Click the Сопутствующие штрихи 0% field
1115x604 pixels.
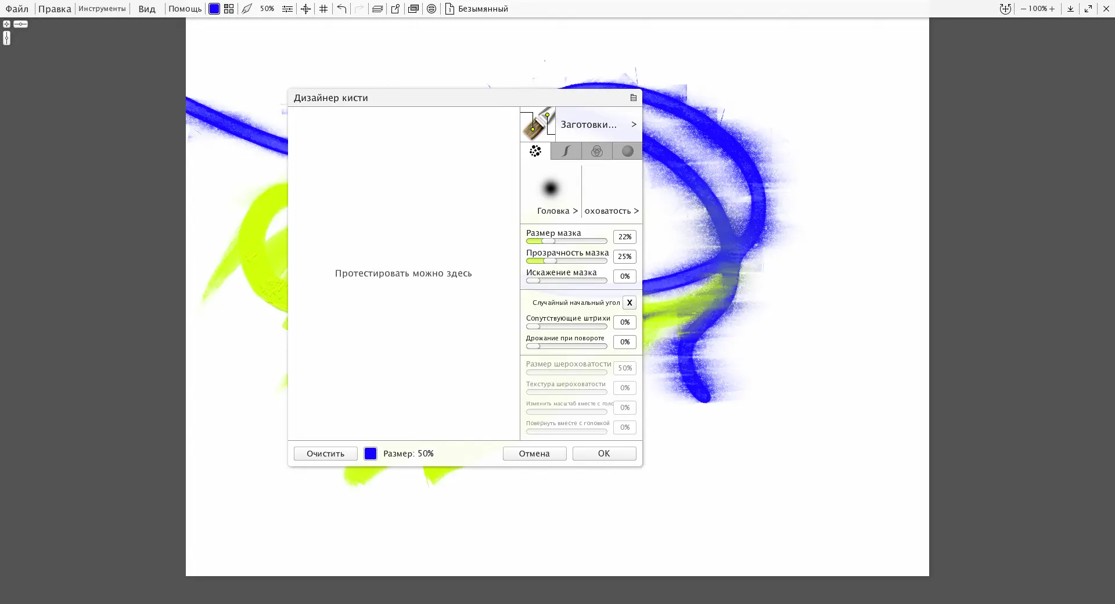(x=625, y=322)
